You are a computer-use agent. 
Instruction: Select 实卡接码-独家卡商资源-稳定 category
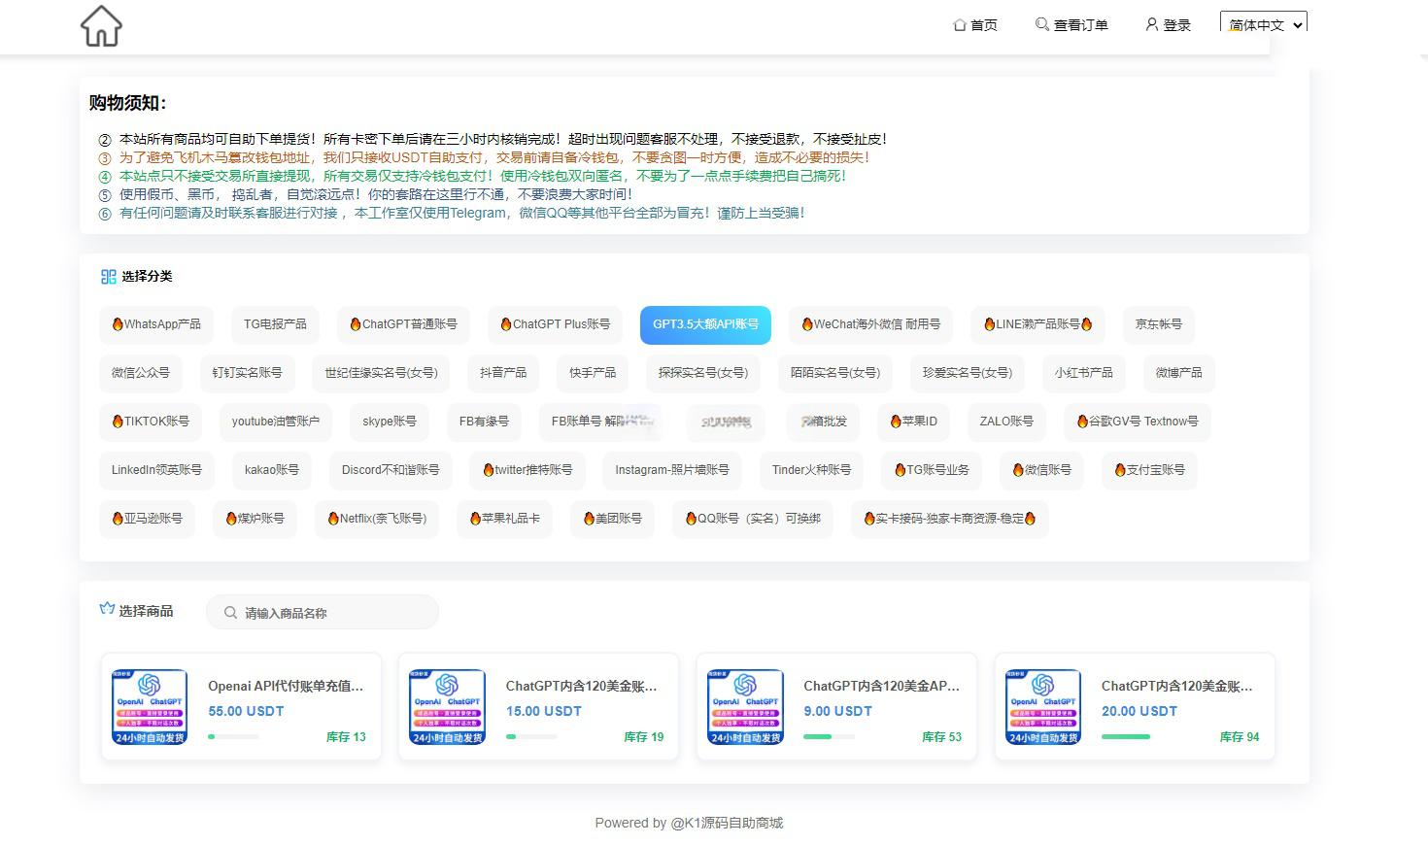pos(949,519)
